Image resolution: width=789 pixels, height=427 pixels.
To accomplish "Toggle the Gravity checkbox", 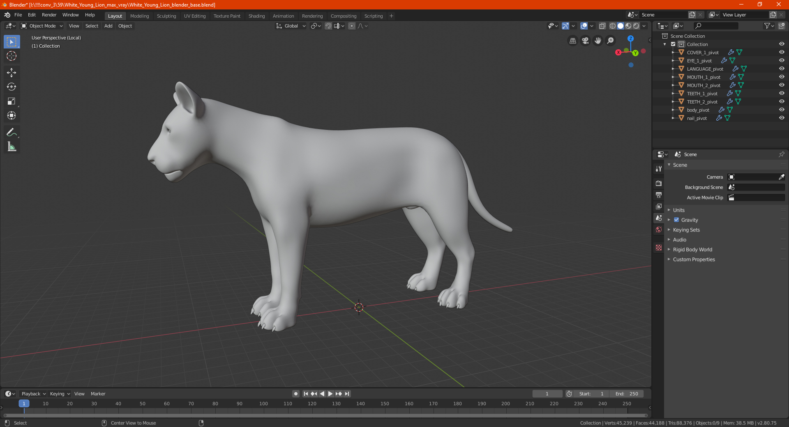I will point(676,220).
